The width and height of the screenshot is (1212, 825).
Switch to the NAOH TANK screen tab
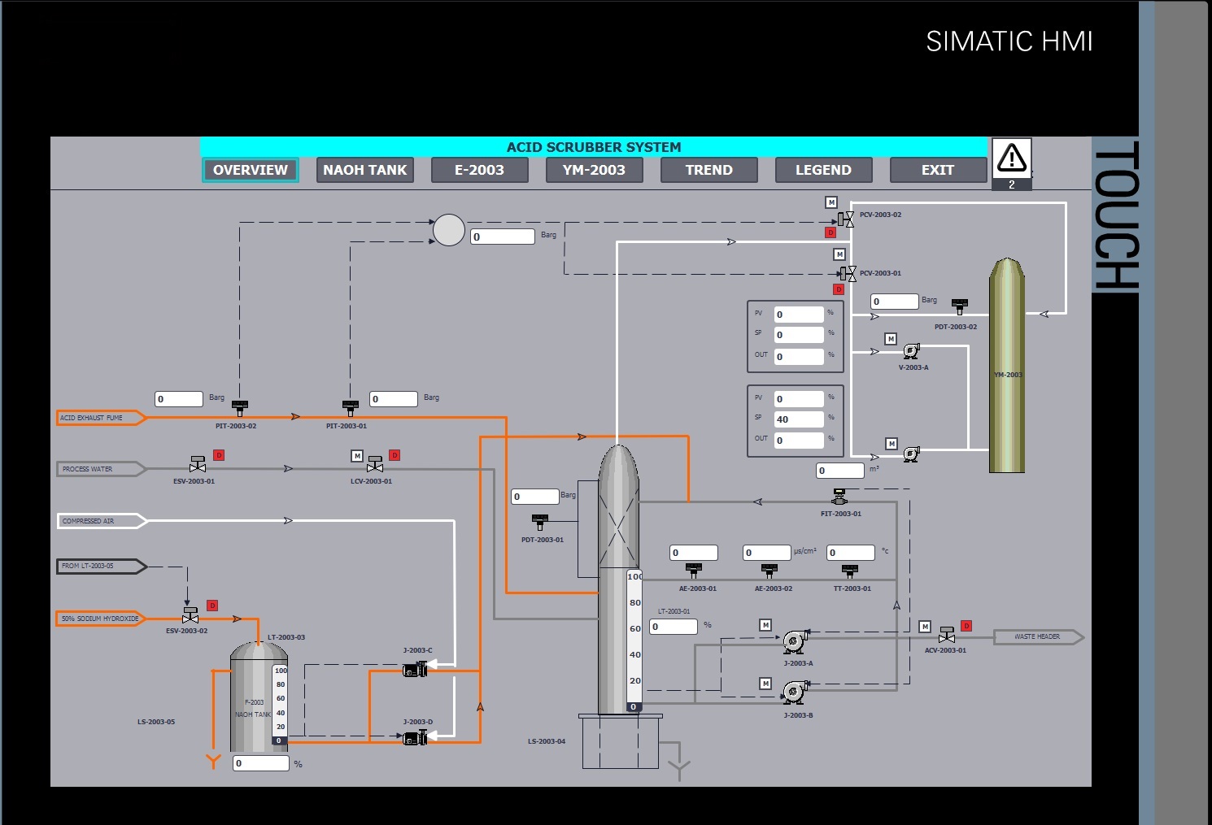click(364, 170)
